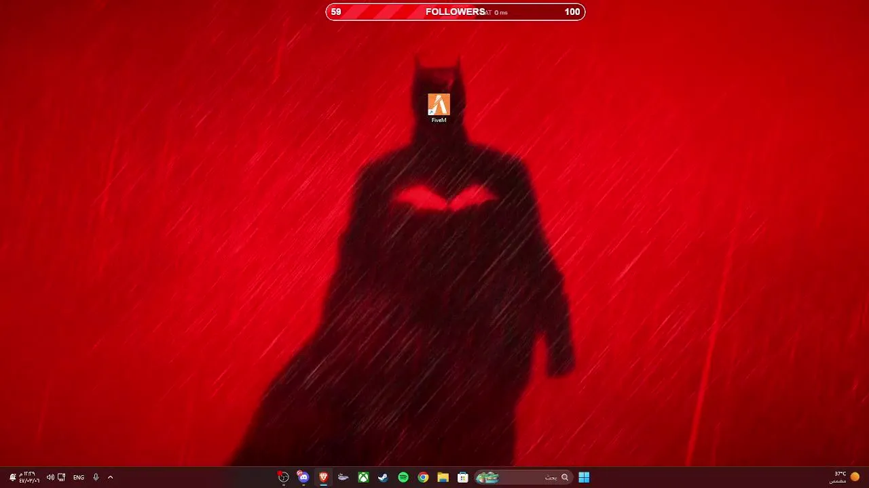Open the network status tray icon
Screen dimensions: 869x488
(x=62, y=477)
